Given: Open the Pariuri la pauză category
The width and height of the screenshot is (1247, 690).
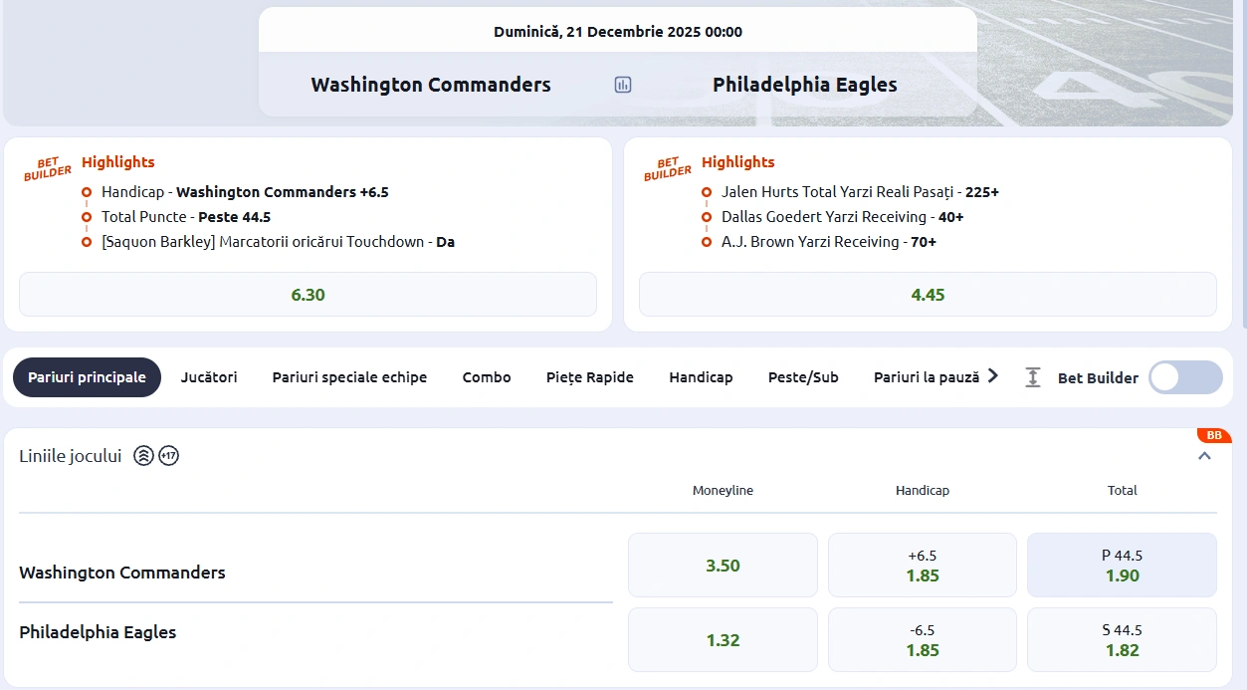Looking at the screenshot, I should pos(928,377).
